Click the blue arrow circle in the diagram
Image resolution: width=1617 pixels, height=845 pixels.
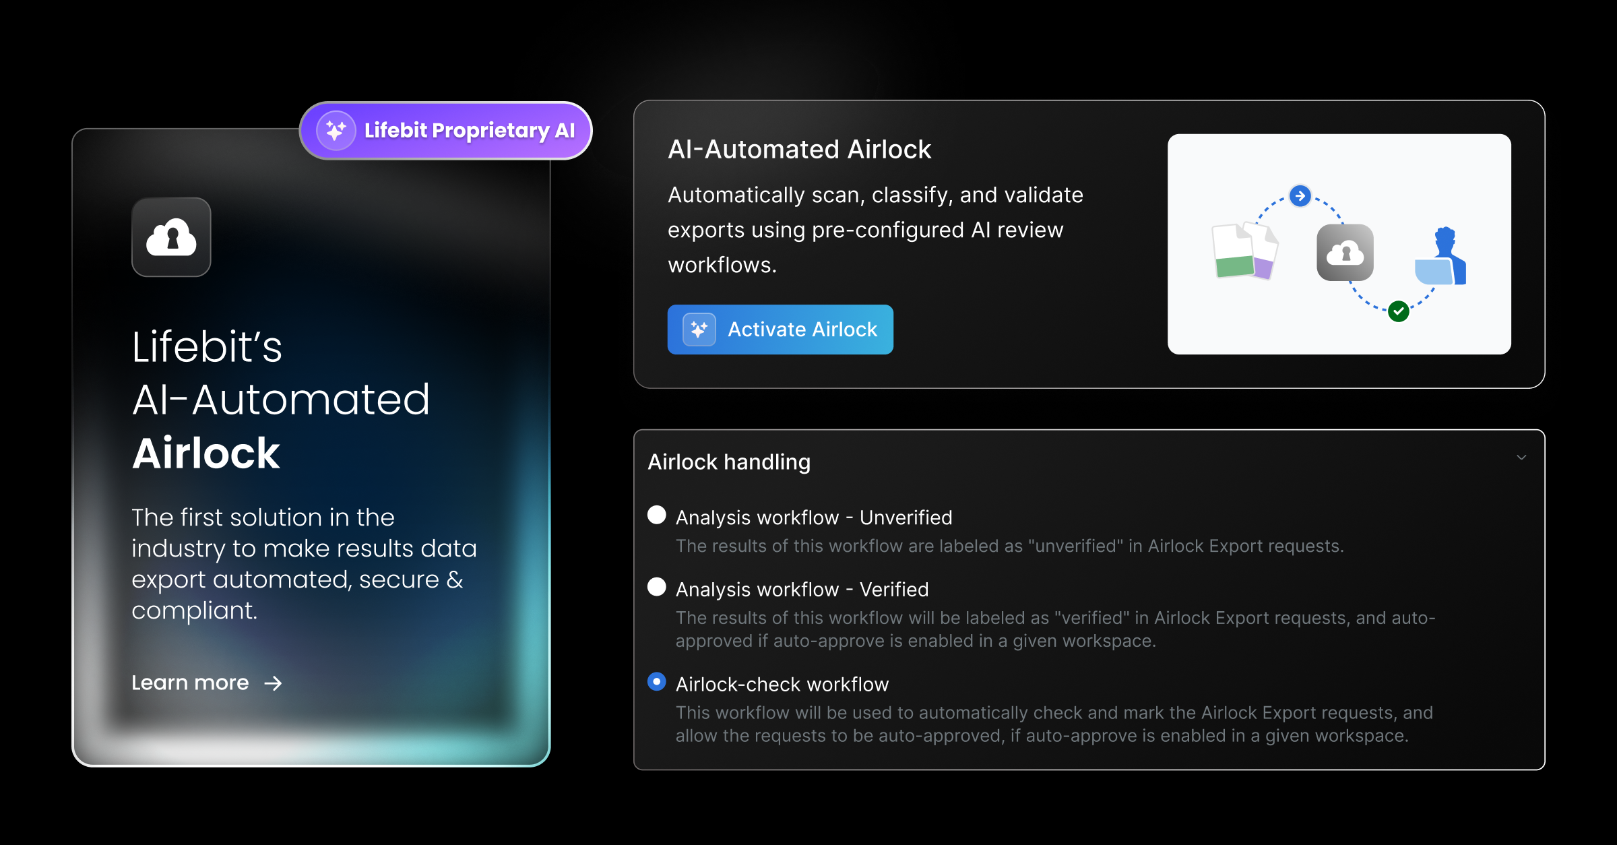point(1300,196)
